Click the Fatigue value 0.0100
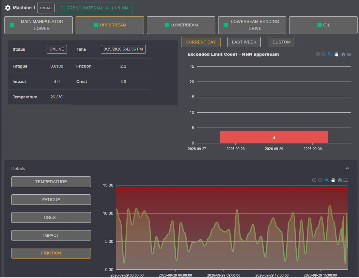 [57, 66]
